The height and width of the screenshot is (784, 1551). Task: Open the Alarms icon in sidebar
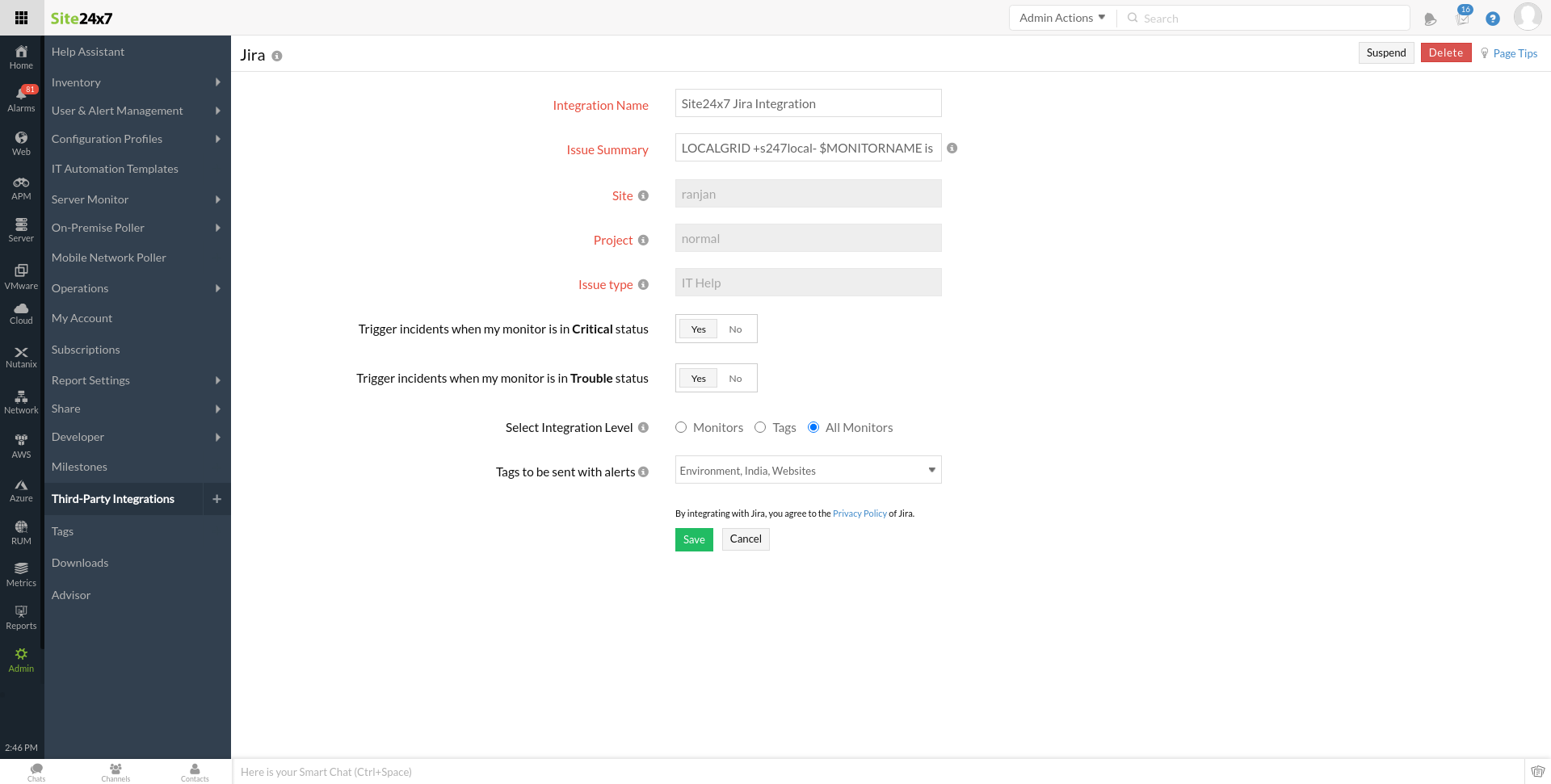point(21,99)
